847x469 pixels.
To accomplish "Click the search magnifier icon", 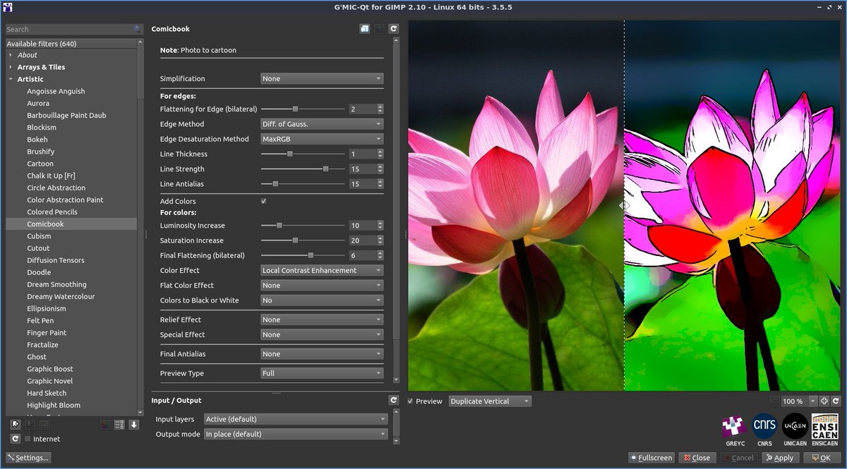I will tap(137, 29).
